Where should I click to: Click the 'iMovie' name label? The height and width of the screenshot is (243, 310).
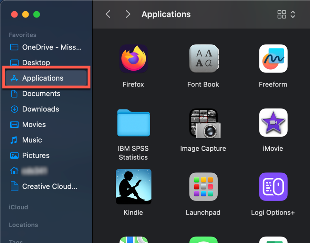pyautogui.click(x=273, y=148)
